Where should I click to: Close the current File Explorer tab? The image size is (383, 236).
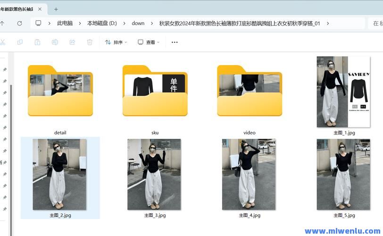41,9
